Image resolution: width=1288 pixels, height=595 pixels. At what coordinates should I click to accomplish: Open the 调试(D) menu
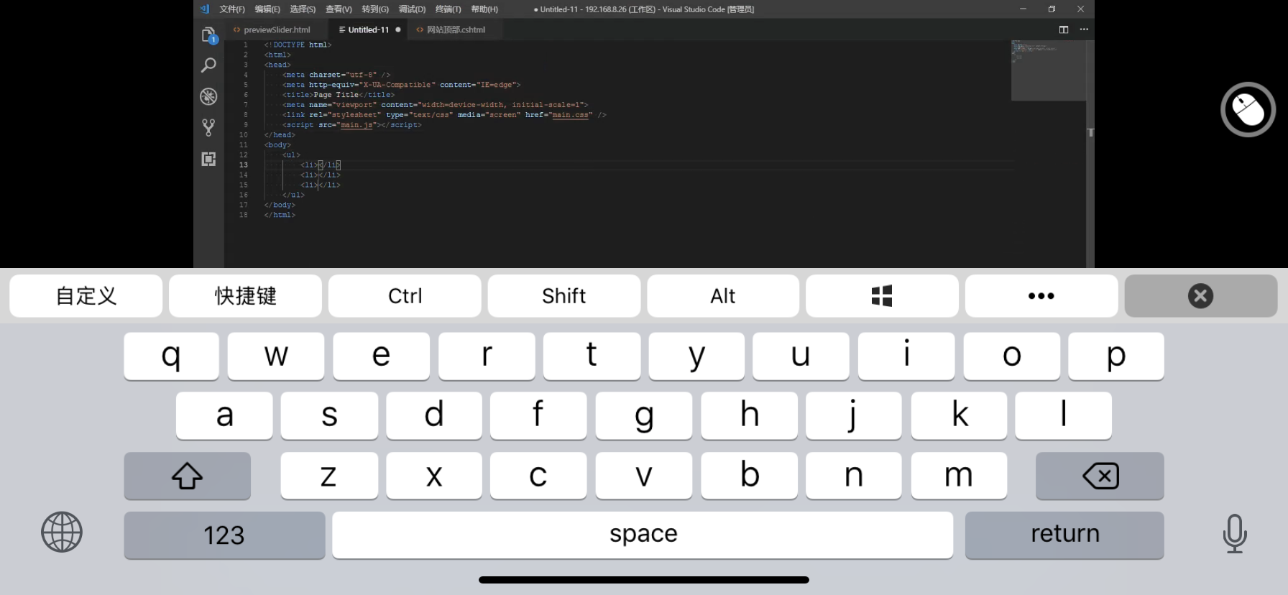coord(412,9)
